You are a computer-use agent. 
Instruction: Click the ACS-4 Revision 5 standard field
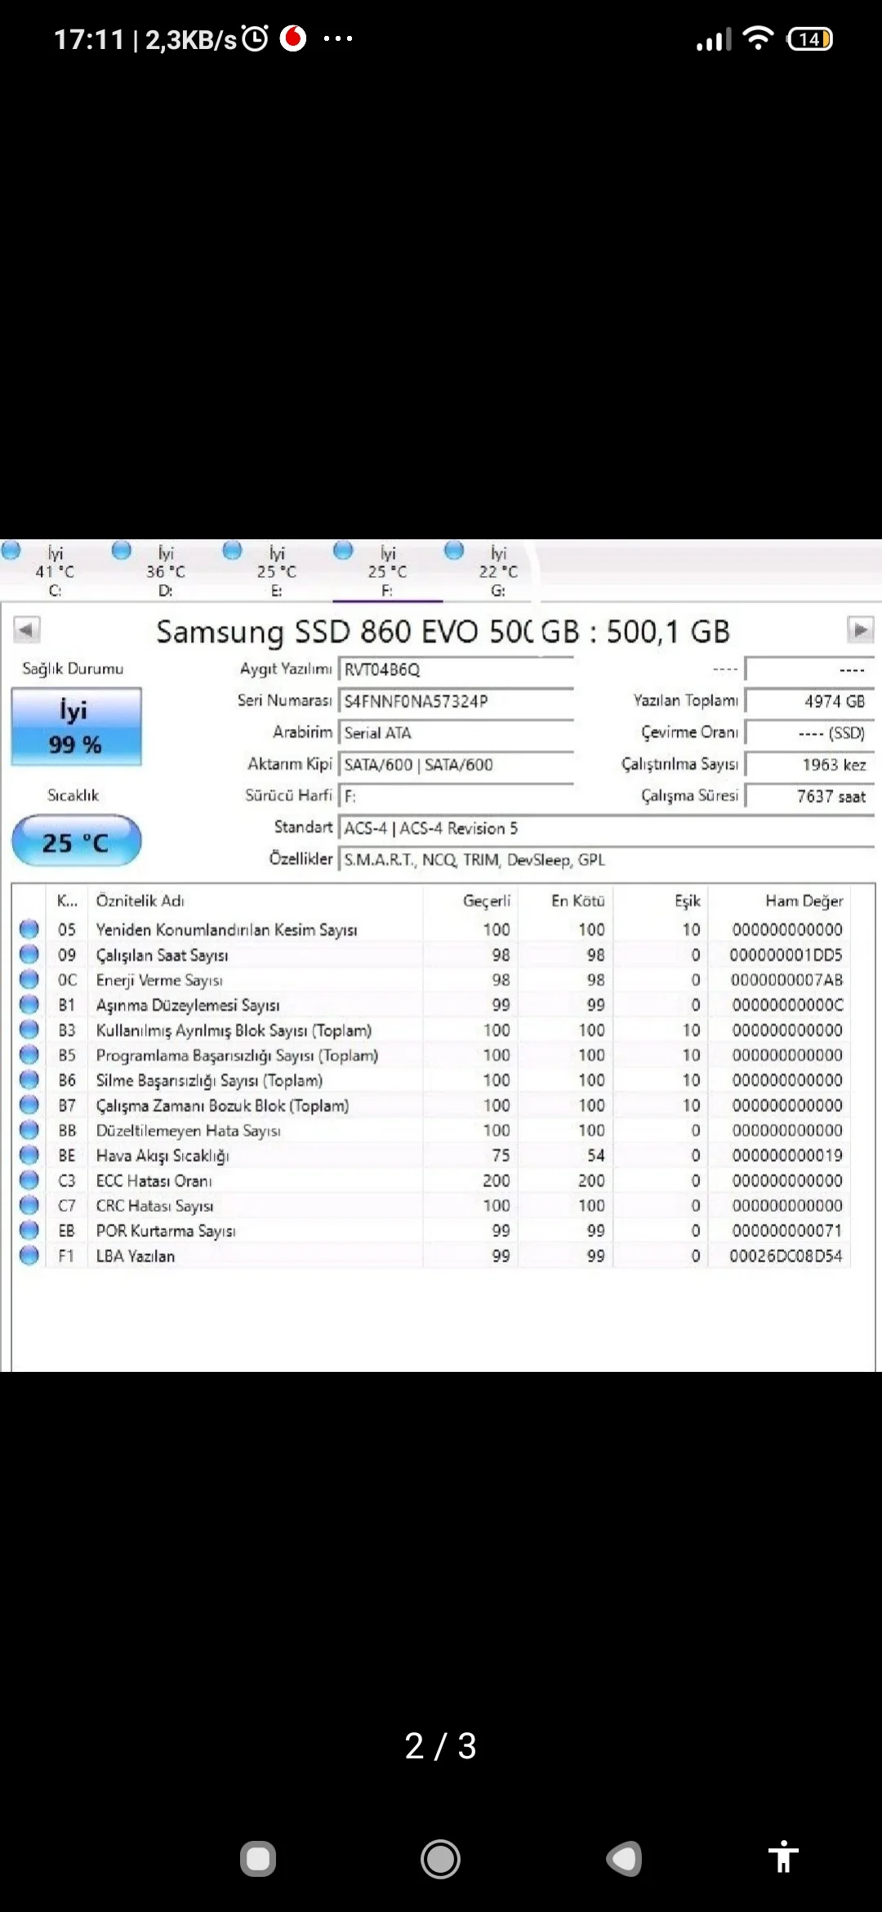click(606, 828)
